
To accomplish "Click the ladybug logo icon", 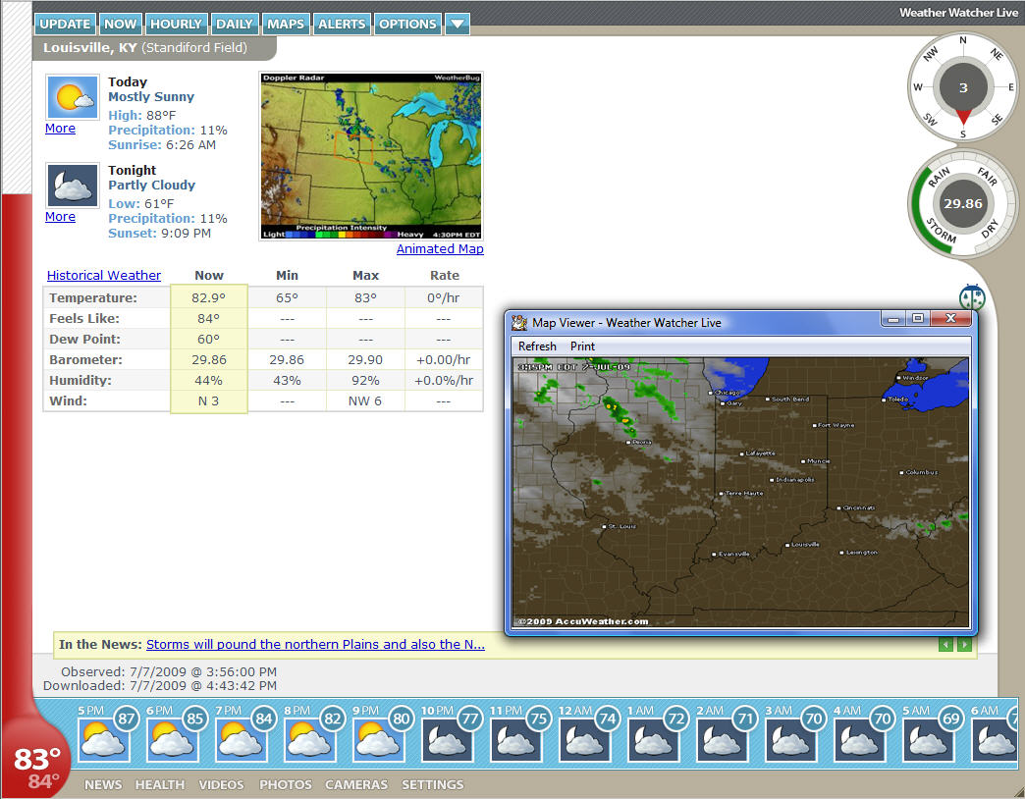I will click(971, 297).
